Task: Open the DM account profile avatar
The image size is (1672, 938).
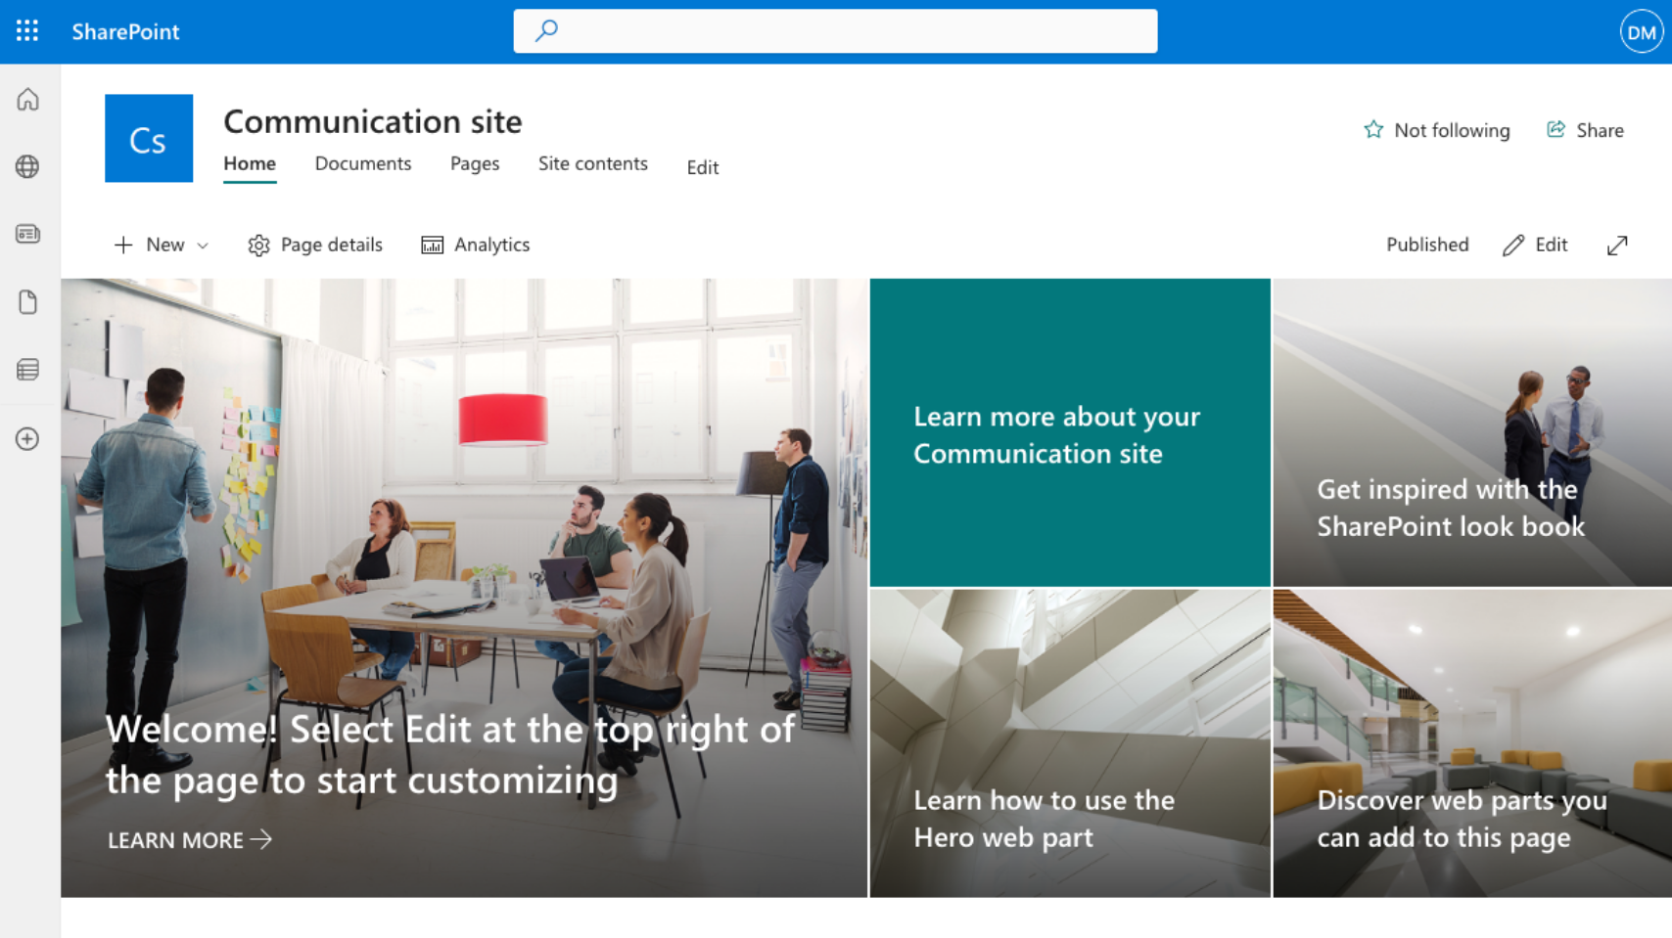Action: click(x=1641, y=32)
